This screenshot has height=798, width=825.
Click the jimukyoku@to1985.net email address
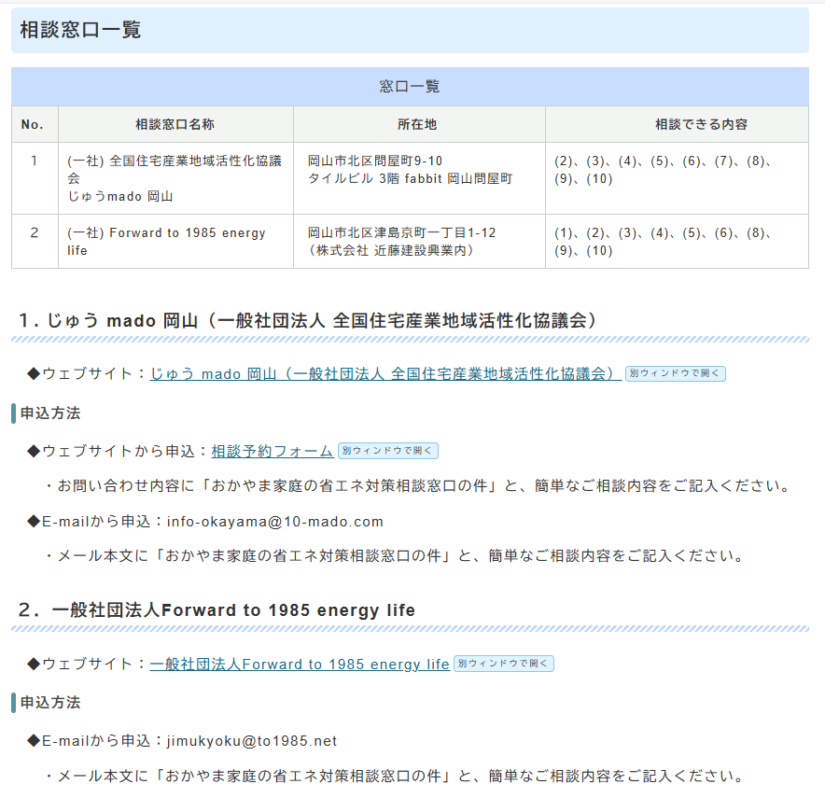tap(251, 741)
